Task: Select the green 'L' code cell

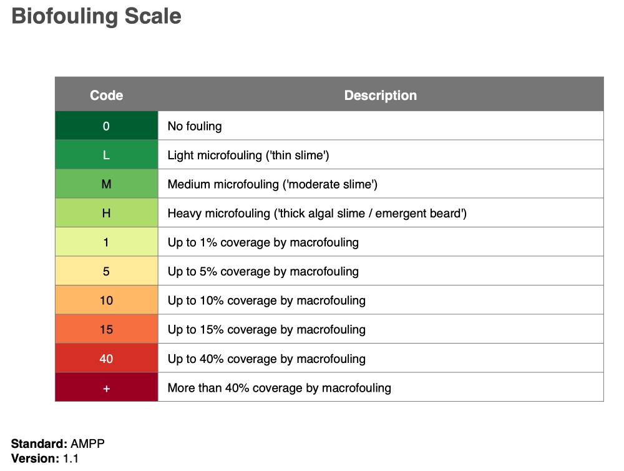Action: pos(106,155)
